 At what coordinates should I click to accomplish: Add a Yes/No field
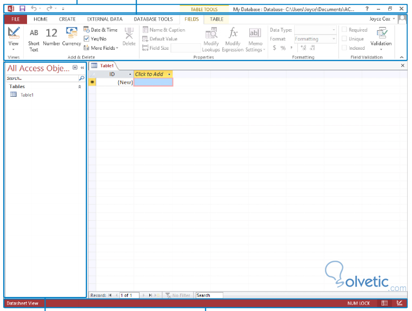95,38
